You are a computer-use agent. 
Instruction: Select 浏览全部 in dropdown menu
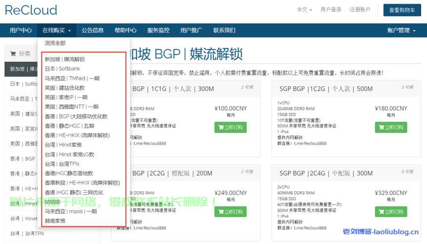55,43
